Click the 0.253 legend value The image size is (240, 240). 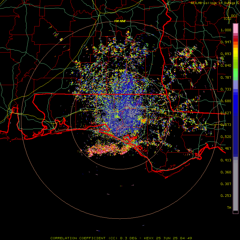[226, 196]
